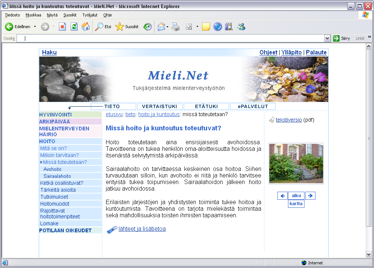The image size is (374, 268).
Task: Open the Ohjeet link
Action: tap(268, 52)
